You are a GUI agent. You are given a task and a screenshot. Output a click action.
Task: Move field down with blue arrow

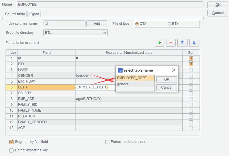click(194, 43)
